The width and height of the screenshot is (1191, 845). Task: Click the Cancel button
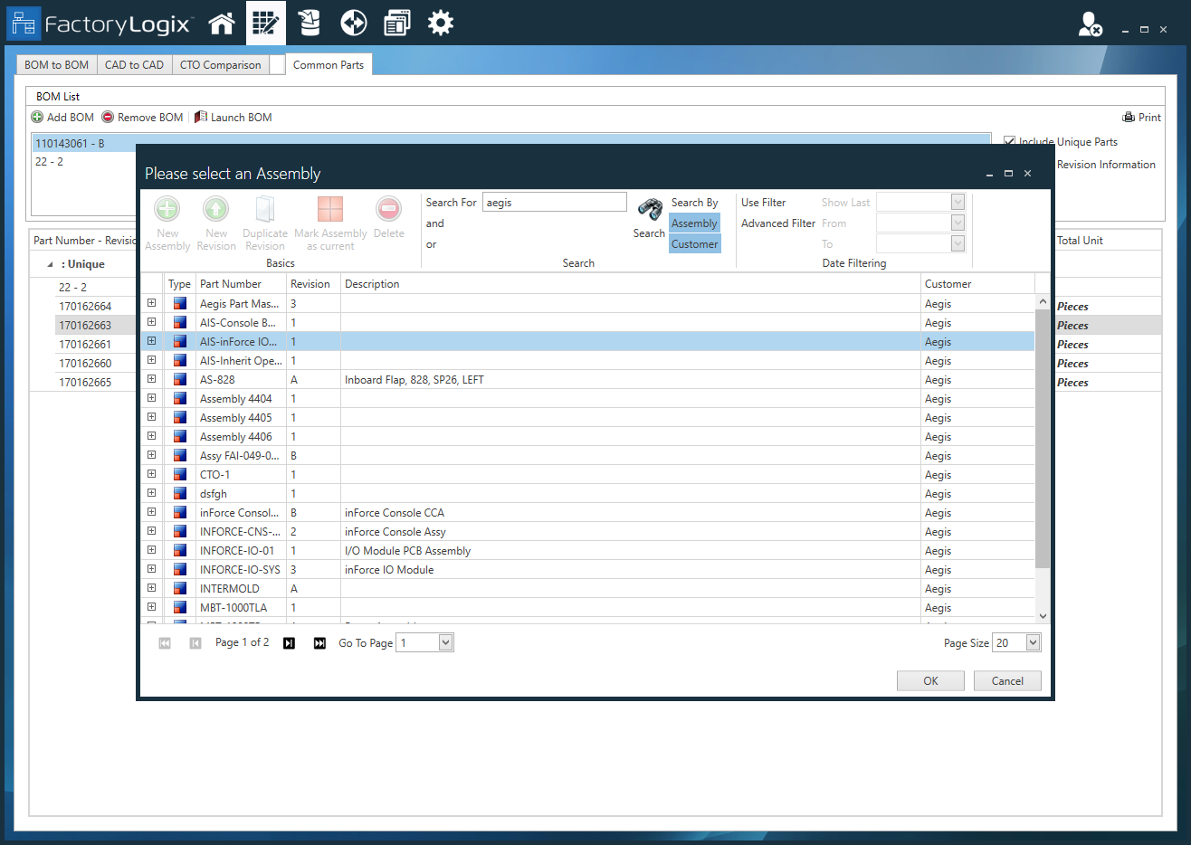point(1007,681)
